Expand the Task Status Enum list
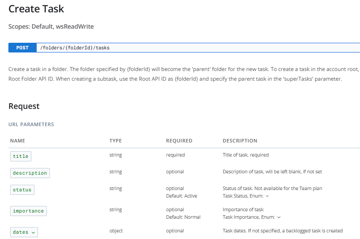Image resolution: width=360 pixels, height=239 pixels. tap(267, 196)
